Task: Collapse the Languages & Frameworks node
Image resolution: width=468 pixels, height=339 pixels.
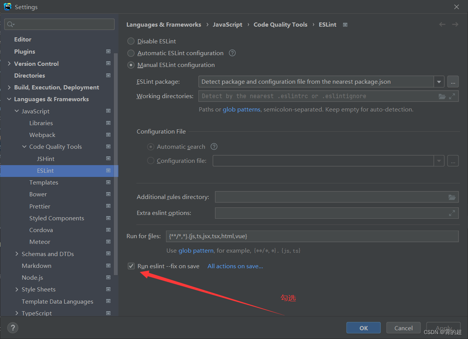Action: coord(9,99)
